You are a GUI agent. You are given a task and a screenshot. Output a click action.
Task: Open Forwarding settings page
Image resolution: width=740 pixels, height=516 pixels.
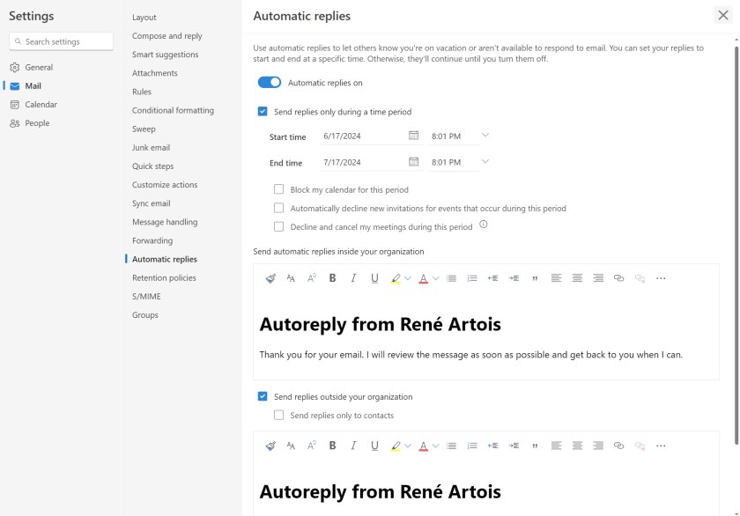point(152,240)
